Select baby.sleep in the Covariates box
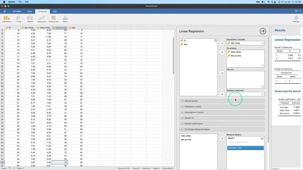This screenshot has width=303, height=170. pos(236,52)
